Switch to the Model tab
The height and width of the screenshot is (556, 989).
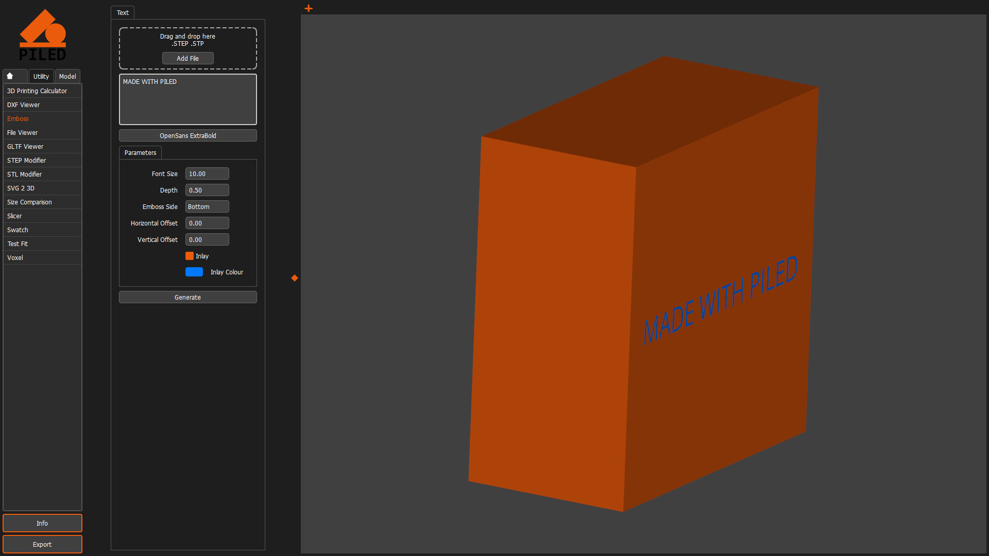click(x=67, y=76)
